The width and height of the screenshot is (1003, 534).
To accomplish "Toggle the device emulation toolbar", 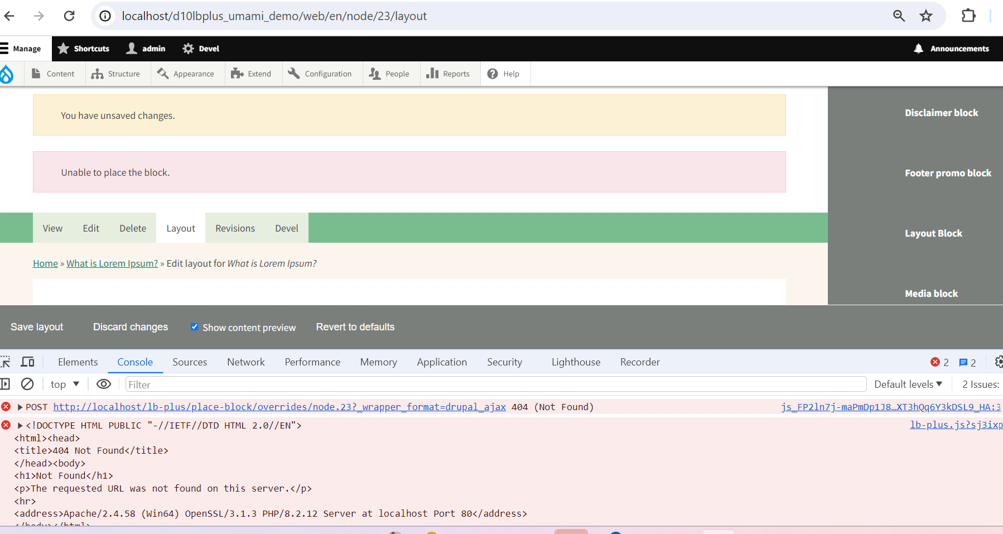I will [27, 362].
